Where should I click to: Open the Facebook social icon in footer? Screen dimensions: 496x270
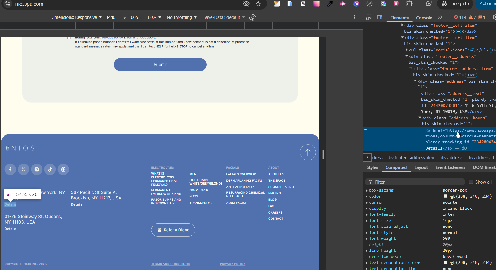point(10,169)
